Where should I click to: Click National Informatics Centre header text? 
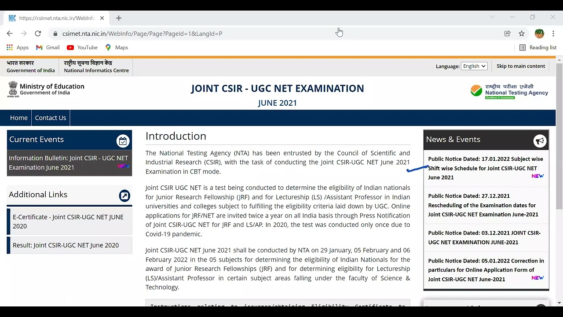(x=96, y=70)
